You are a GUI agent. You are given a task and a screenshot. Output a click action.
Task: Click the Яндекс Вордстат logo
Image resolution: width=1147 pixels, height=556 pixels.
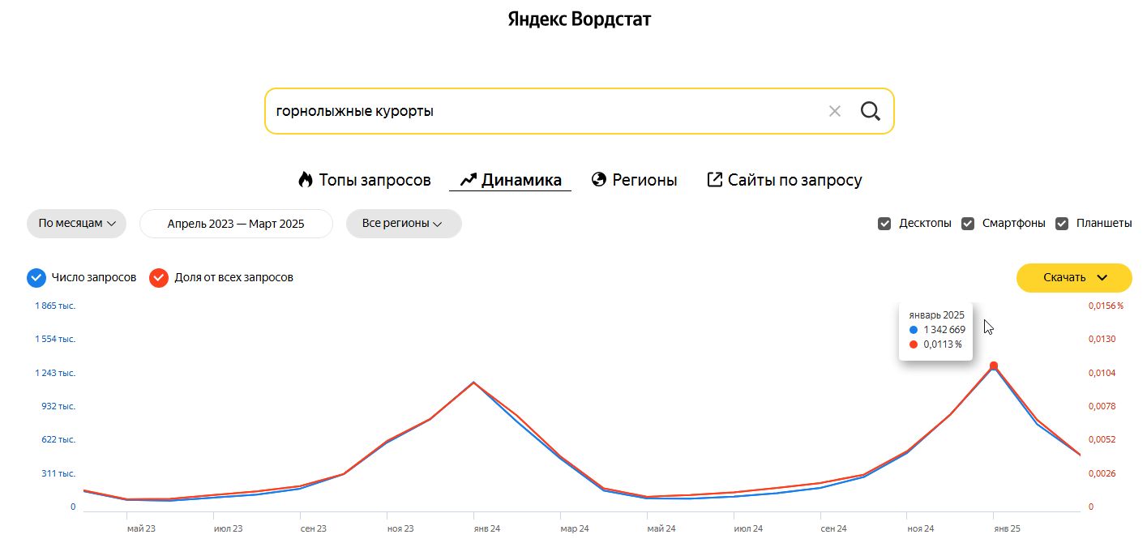click(x=579, y=19)
